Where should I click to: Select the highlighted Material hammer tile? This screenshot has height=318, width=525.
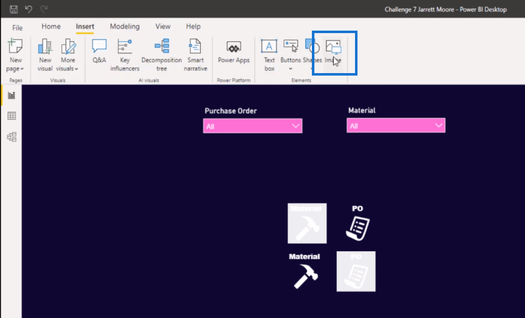click(307, 223)
